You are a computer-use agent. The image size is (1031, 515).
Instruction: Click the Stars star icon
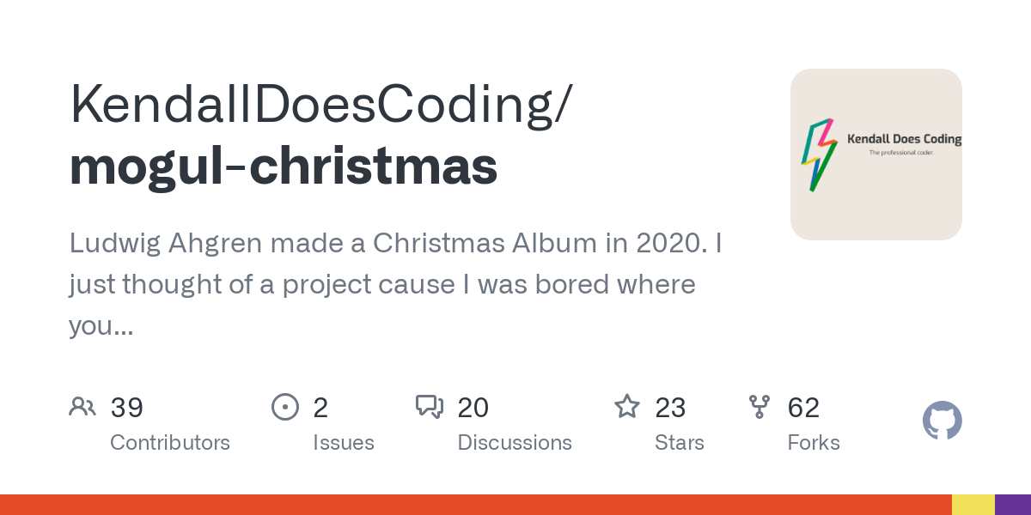[x=627, y=406]
